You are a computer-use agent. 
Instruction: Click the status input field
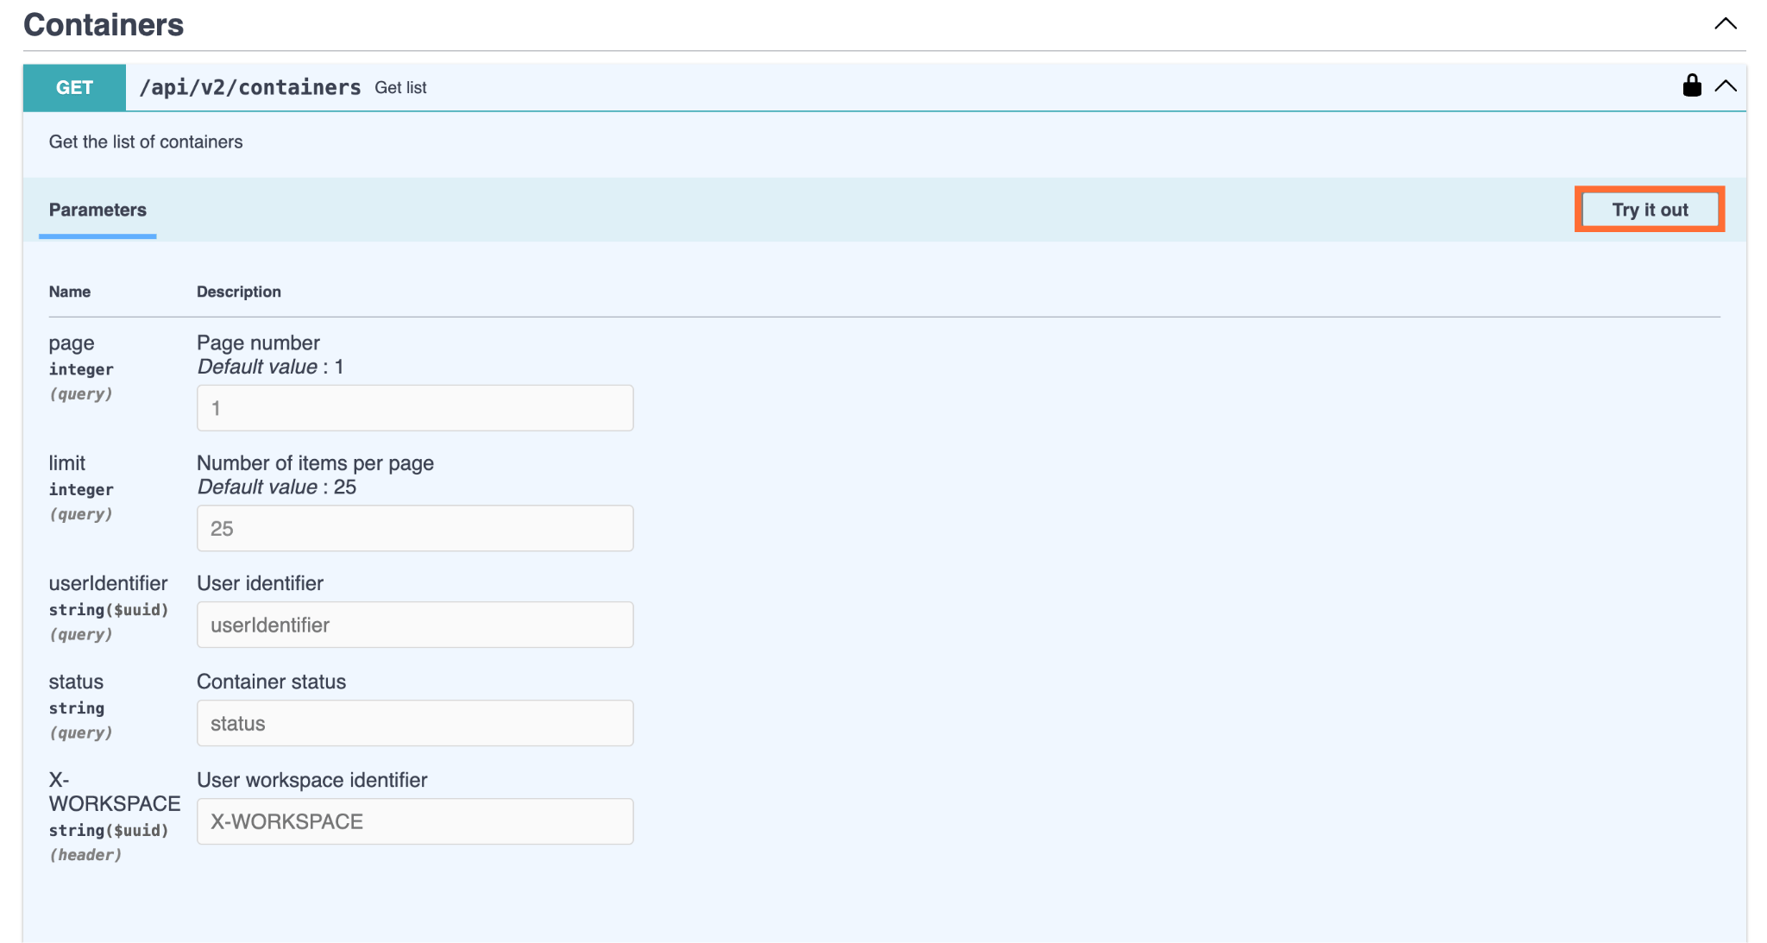pos(415,723)
